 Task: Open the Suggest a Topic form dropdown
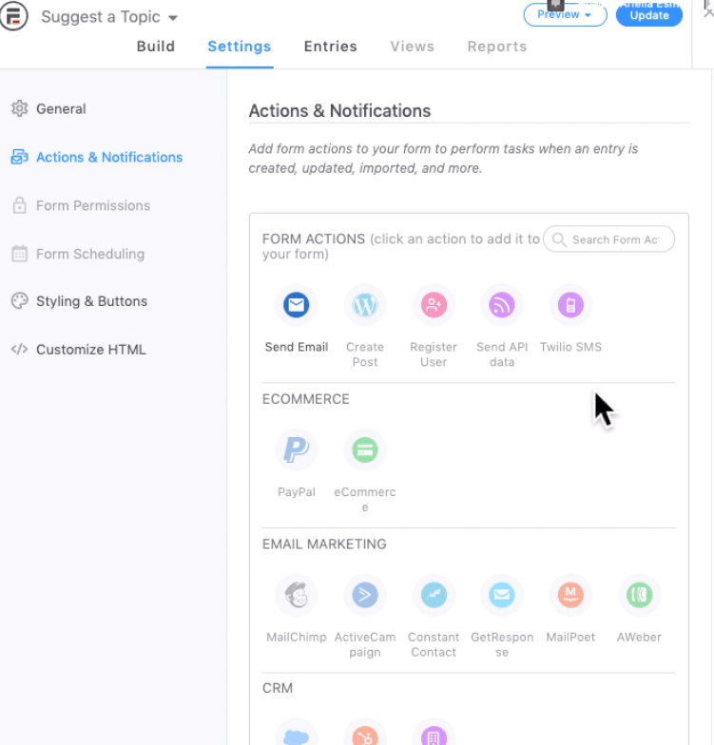click(109, 17)
